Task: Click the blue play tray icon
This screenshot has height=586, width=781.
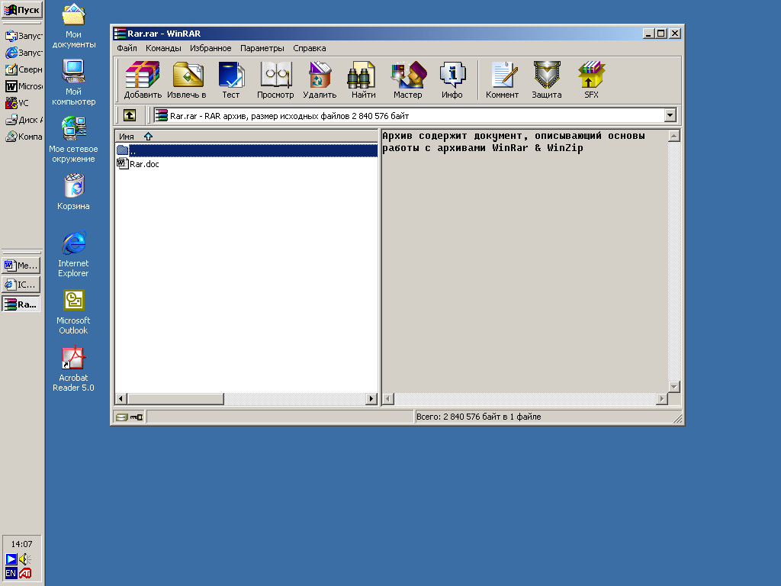Action: coord(11,559)
